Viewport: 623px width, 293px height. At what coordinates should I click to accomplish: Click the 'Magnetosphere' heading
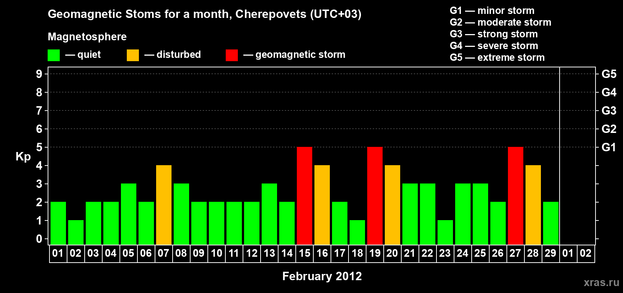87,37
